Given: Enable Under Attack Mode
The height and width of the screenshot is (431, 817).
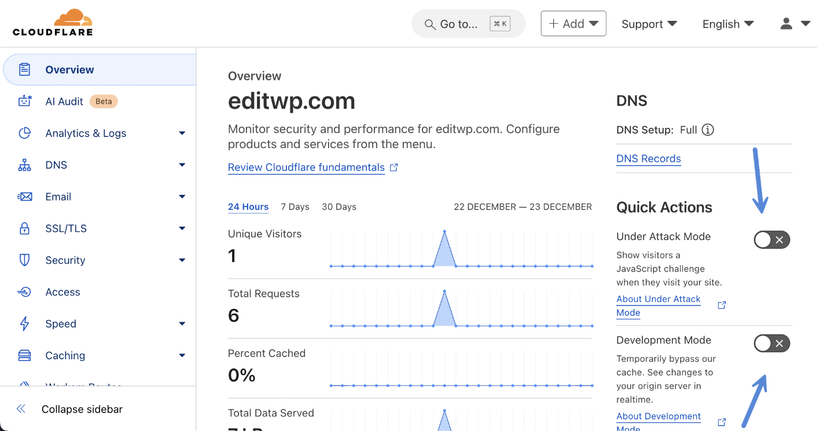Looking at the screenshot, I should click(x=772, y=240).
